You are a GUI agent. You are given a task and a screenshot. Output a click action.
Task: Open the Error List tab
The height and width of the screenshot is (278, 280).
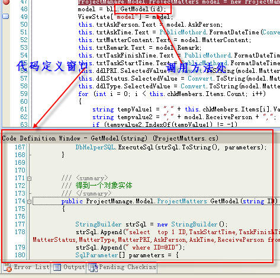coord(27,267)
